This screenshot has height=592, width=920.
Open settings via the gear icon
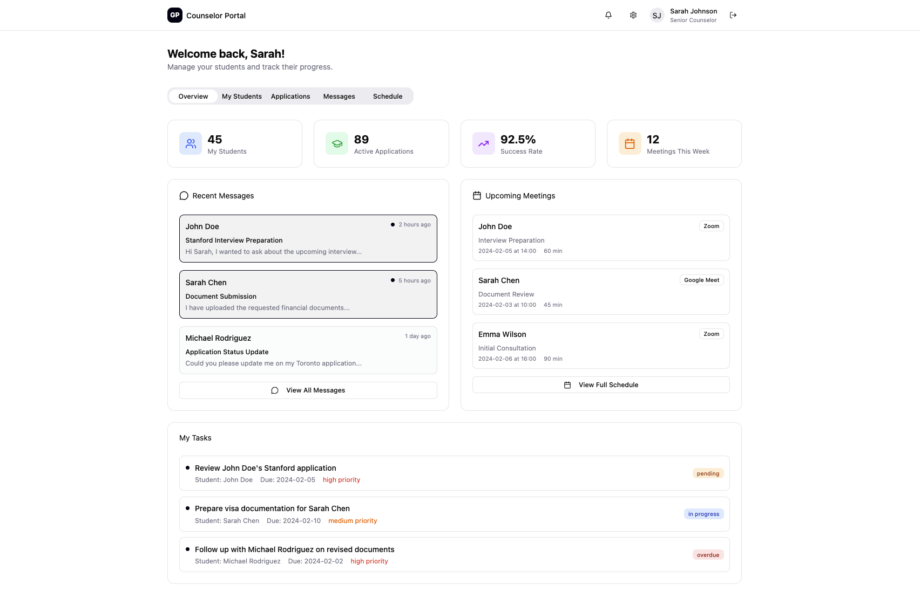(633, 15)
